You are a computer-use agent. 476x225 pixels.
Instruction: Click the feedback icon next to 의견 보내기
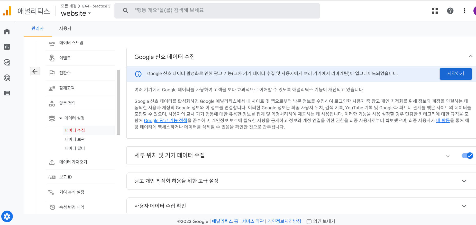point(309,221)
